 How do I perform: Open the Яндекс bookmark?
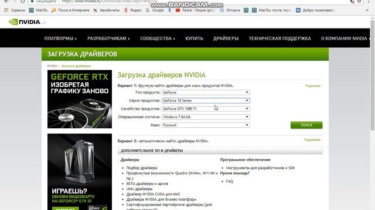click(133, 10)
